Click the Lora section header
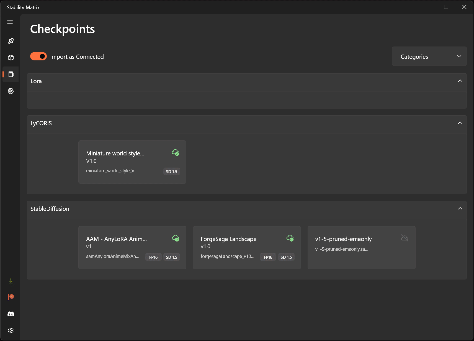474x341 pixels. [x=36, y=81]
